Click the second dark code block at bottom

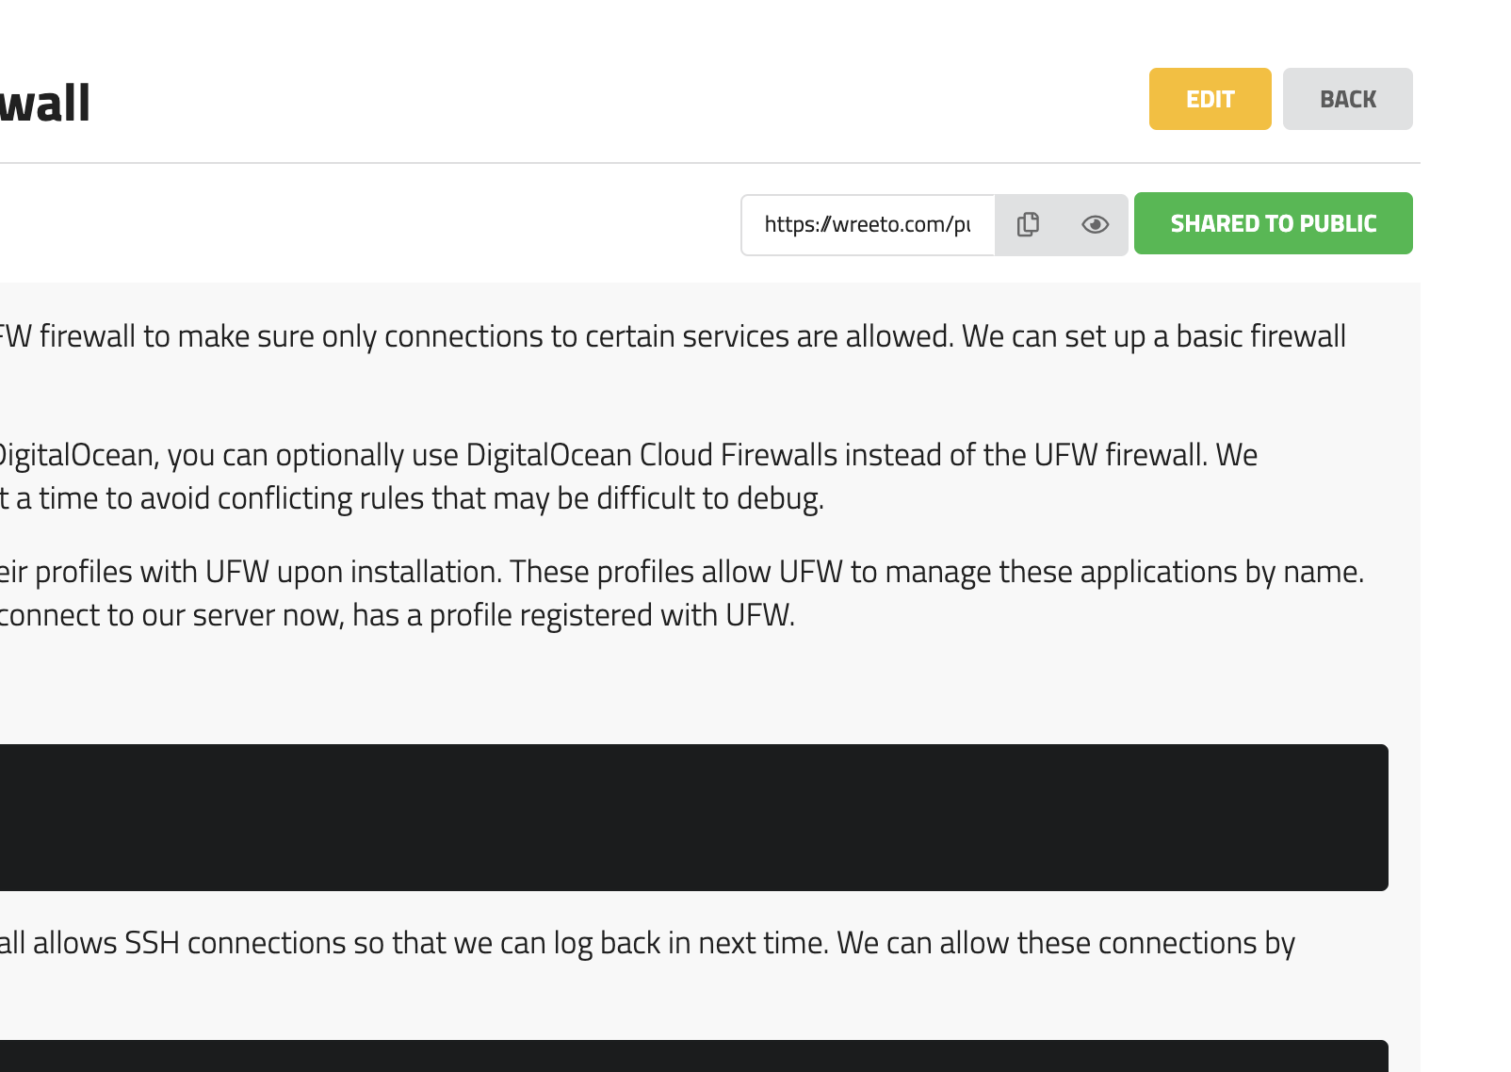pos(693,1056)
